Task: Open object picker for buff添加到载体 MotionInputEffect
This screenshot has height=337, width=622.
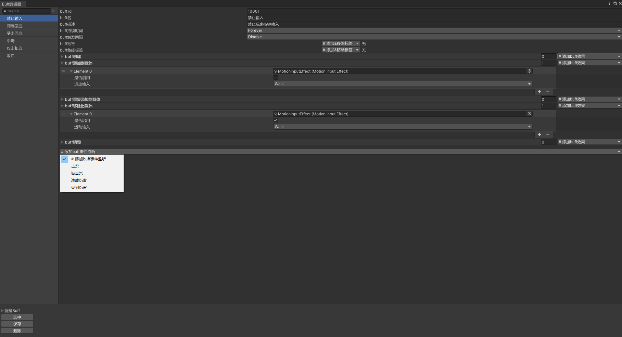Action: coord(529,71)
